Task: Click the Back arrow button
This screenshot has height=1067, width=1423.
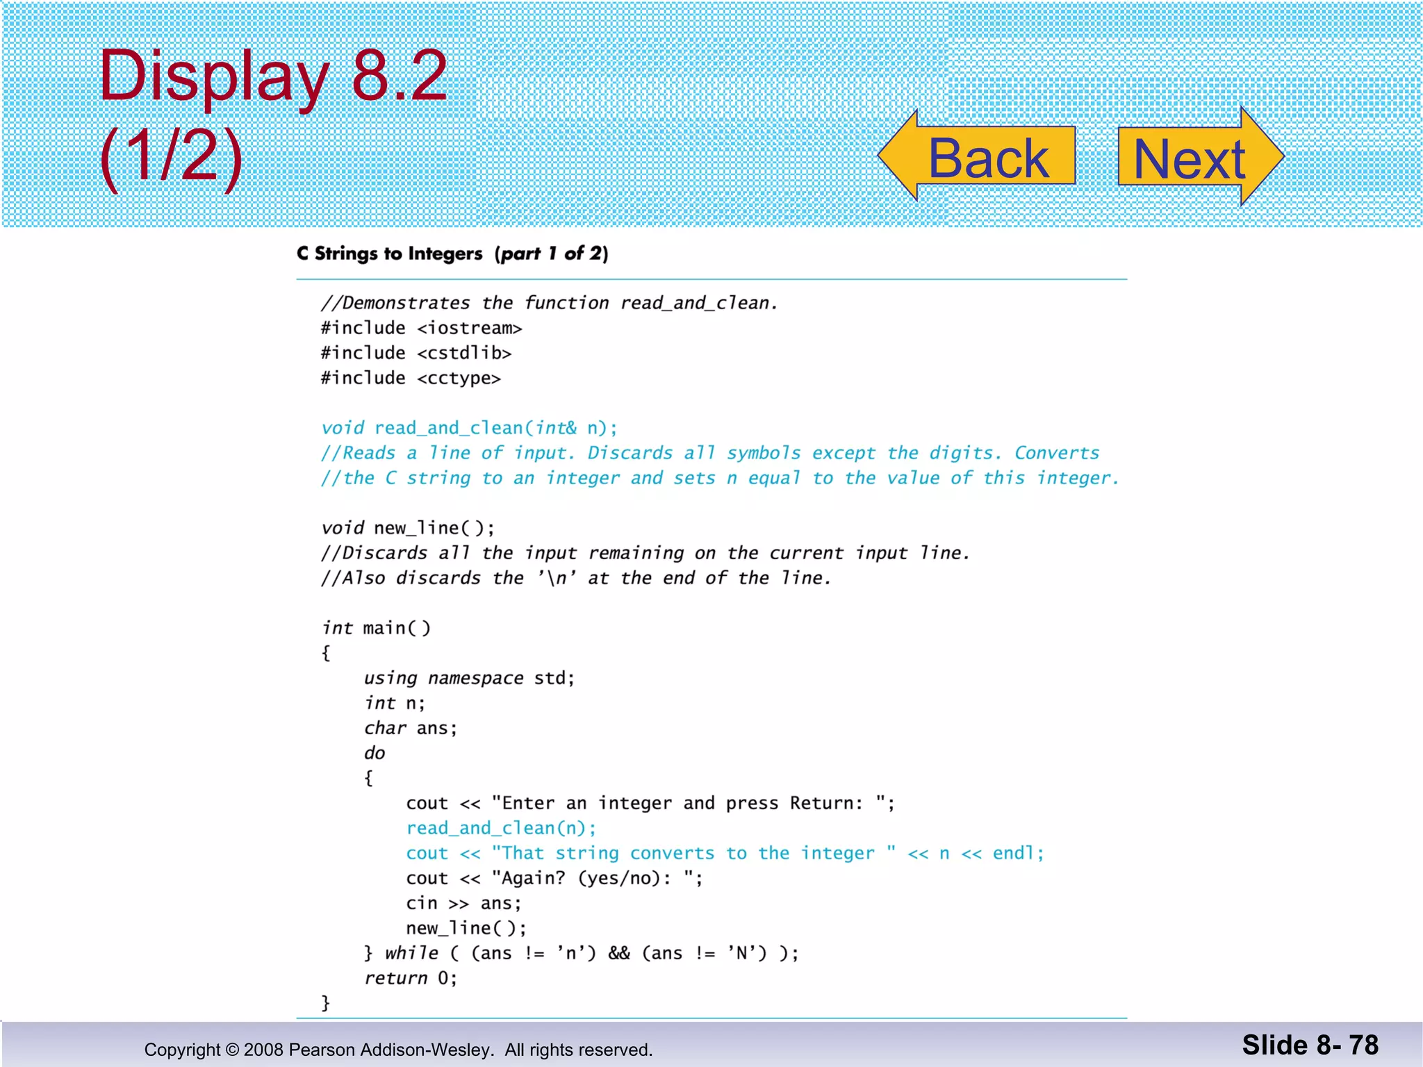Action: (977, 156)
